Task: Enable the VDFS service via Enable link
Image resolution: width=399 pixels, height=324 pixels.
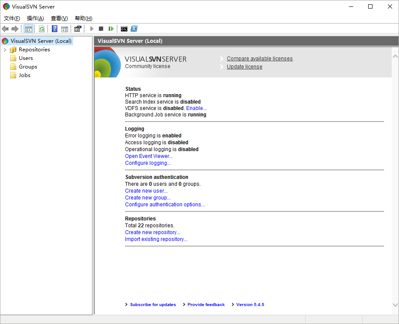Action: pos(196,108)
